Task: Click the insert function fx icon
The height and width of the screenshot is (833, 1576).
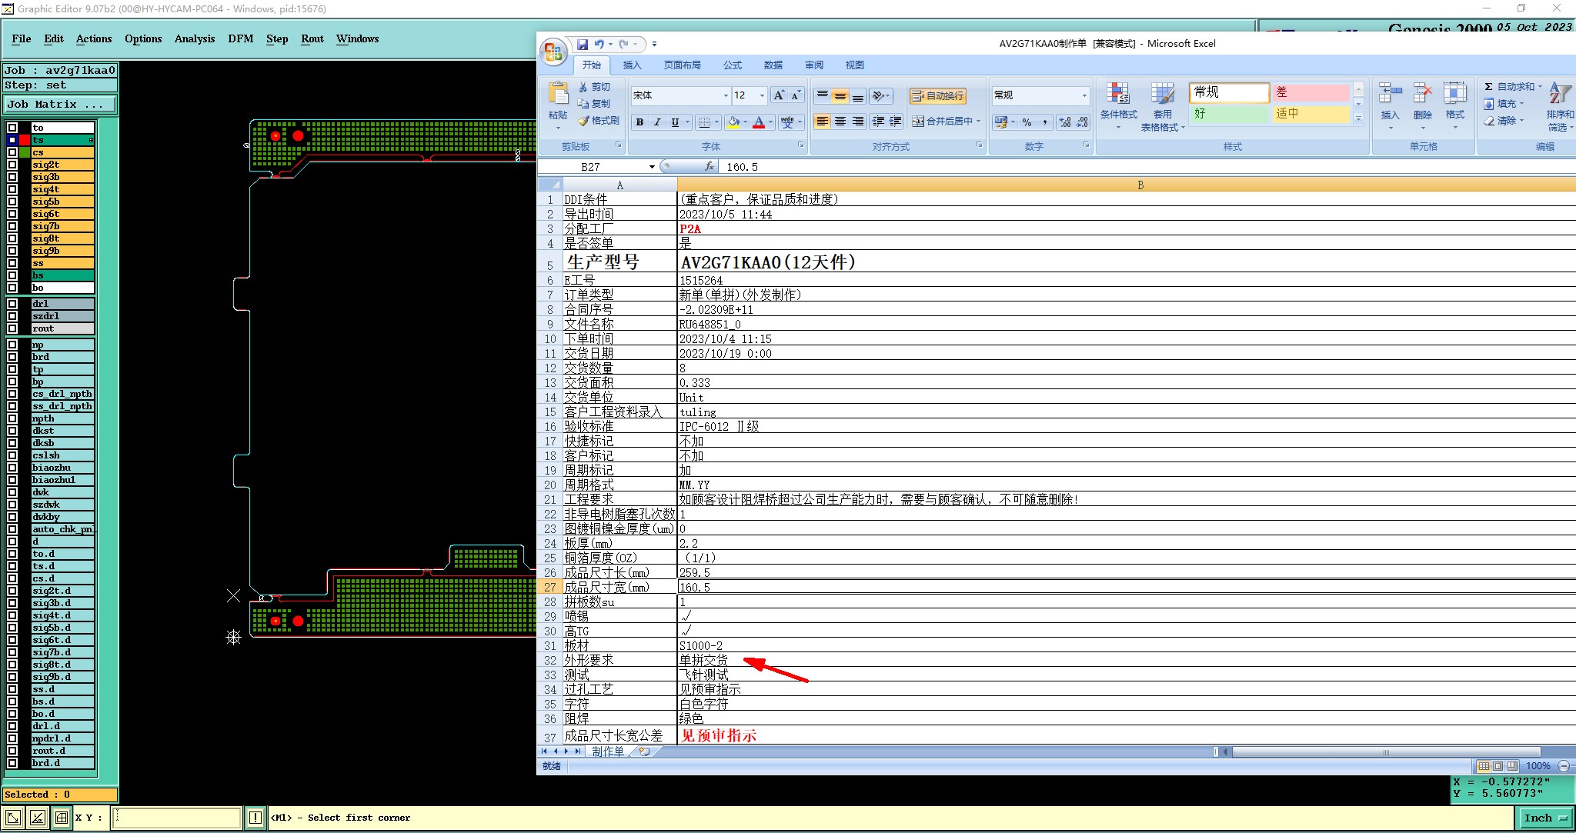Action: [x=710, y=167]
